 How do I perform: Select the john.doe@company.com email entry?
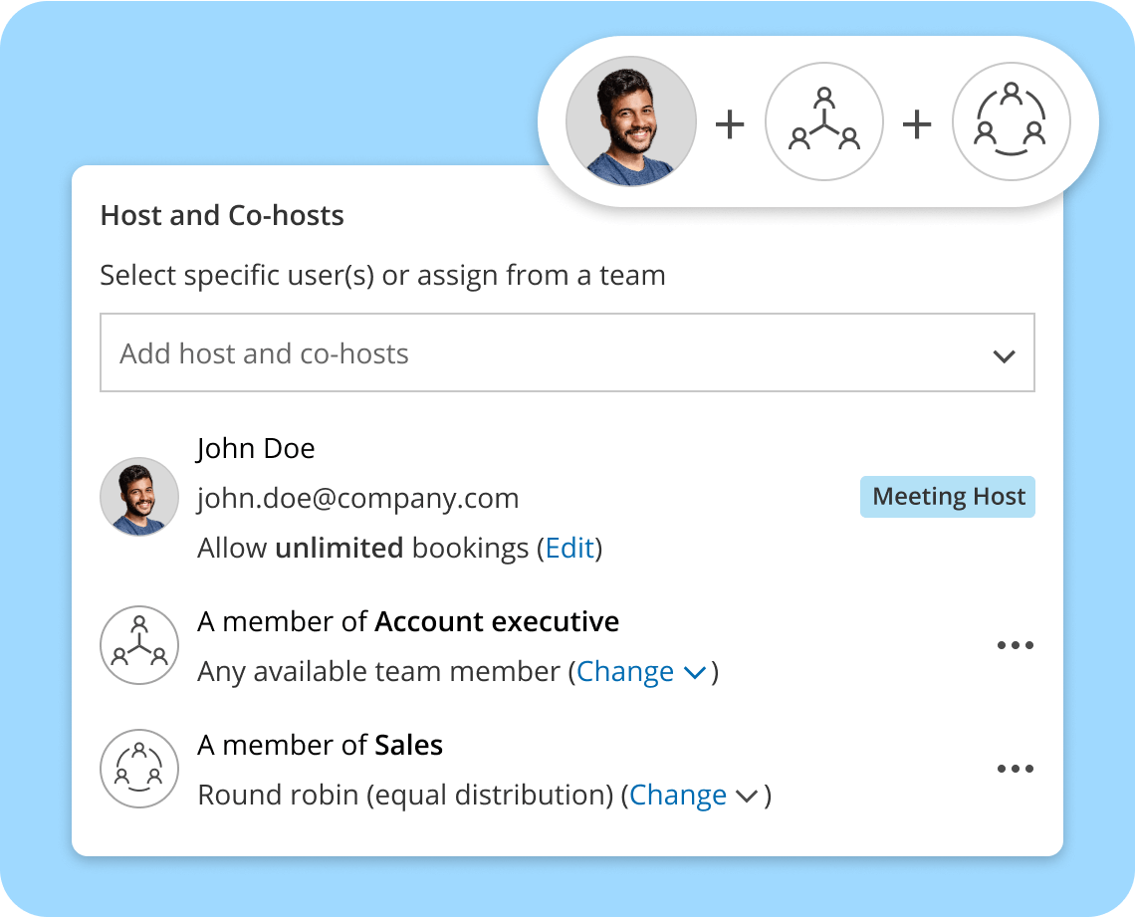point(356,498)
